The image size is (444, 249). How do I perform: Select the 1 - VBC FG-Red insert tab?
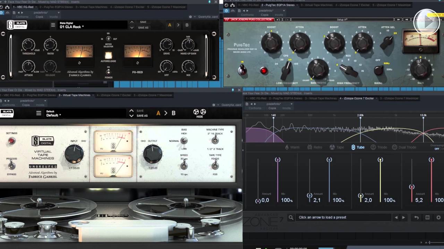pos(23,7)
